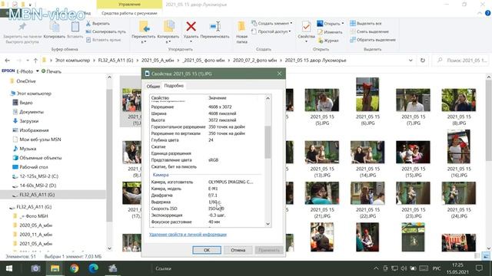Open the E-Photo dropdown arrow

pos(38,71)
